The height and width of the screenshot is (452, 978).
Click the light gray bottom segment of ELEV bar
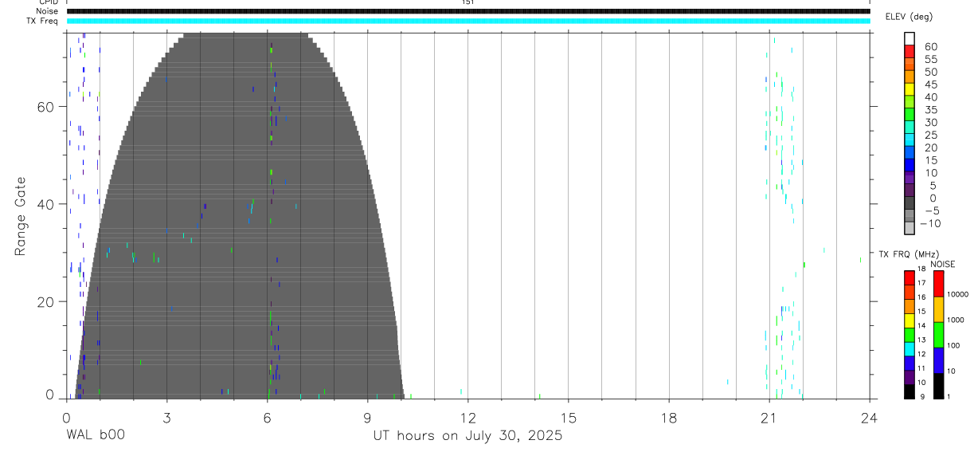910,228
